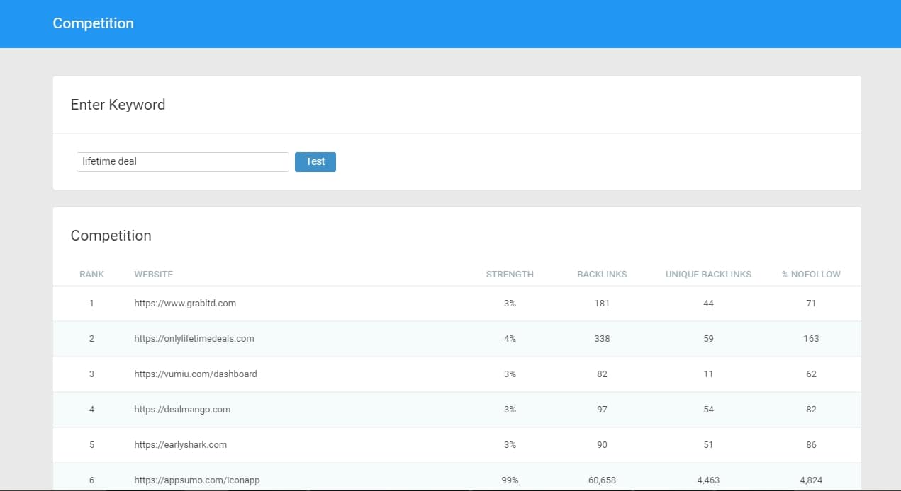Click the Test button
The image size is (901, 491).
pos(315,162)
